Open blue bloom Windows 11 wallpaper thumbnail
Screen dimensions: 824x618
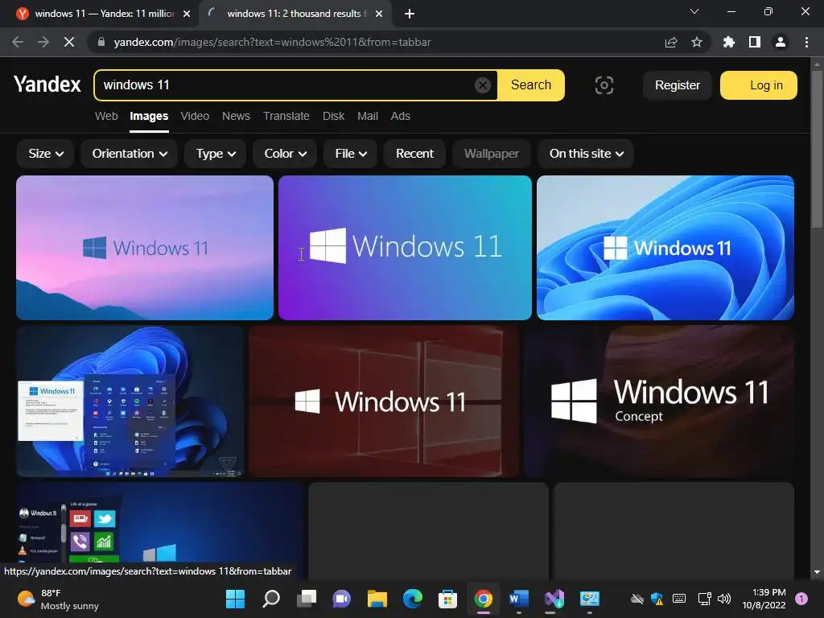665,248
